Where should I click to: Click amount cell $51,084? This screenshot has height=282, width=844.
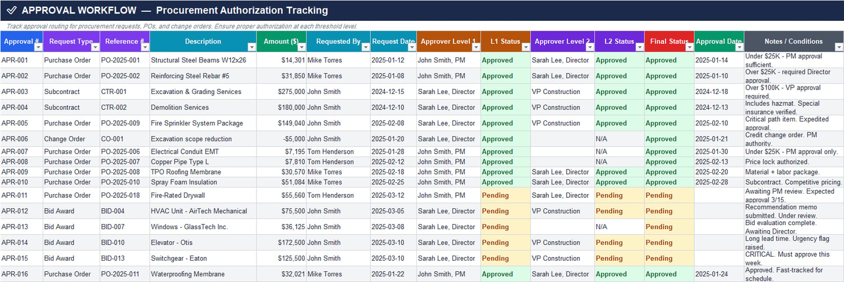(x=281, y=182)
